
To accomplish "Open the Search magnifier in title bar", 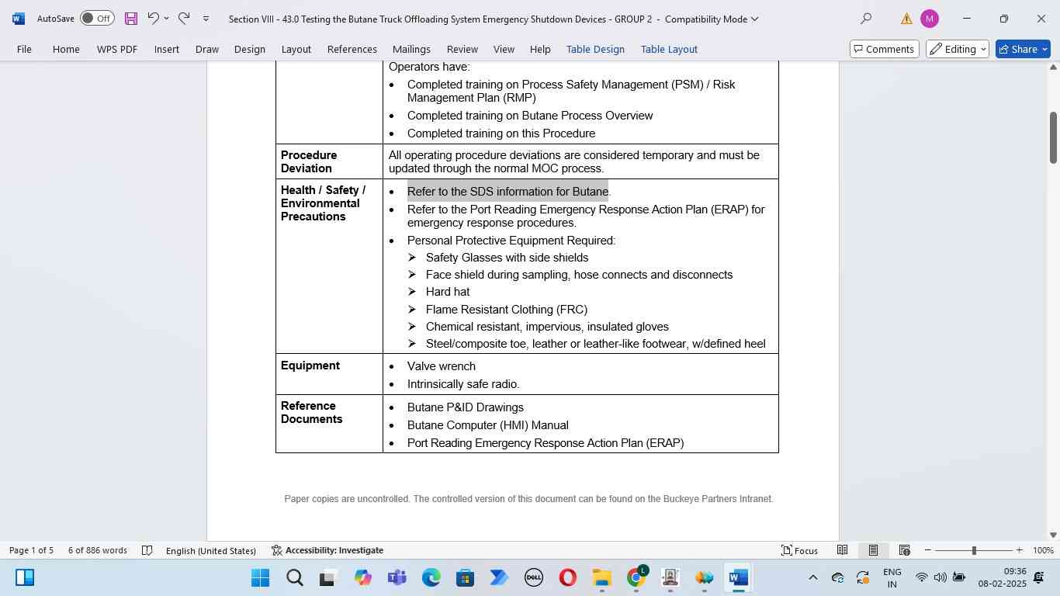I will (866, 18).
